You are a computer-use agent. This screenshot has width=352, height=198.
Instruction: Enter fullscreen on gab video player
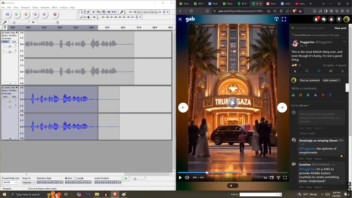click(285, 178)
